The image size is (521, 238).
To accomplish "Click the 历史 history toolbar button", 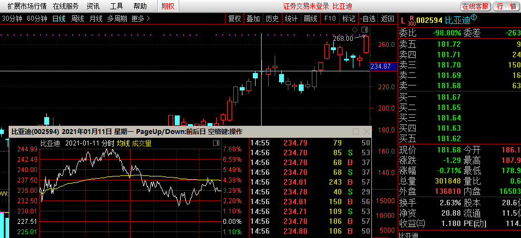I will 272,19.
